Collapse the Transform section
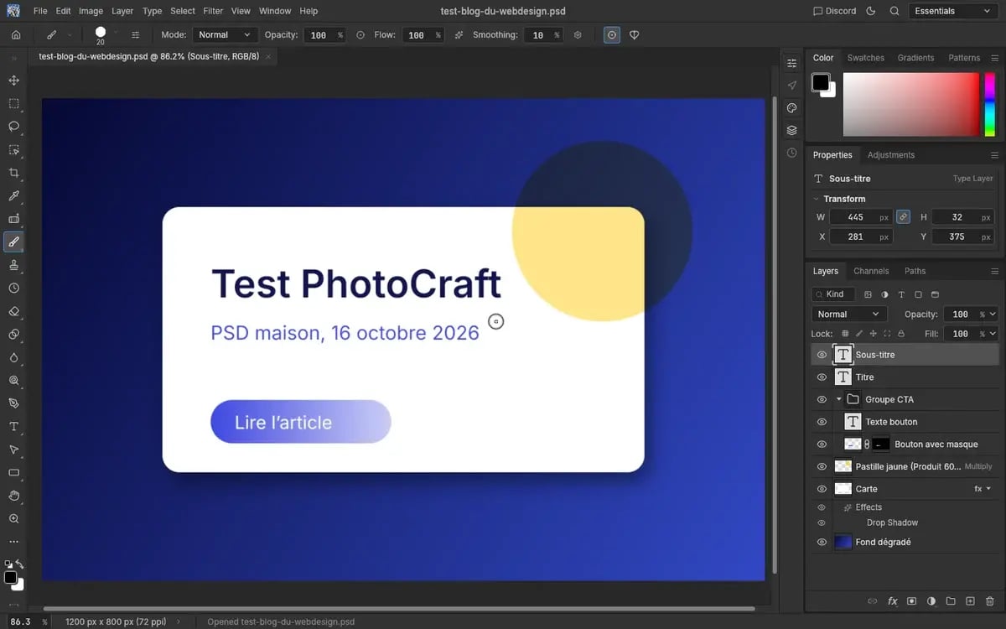The height and width of the screenshot is (629, 1006). pyautogui.click(x=816, y=199)
